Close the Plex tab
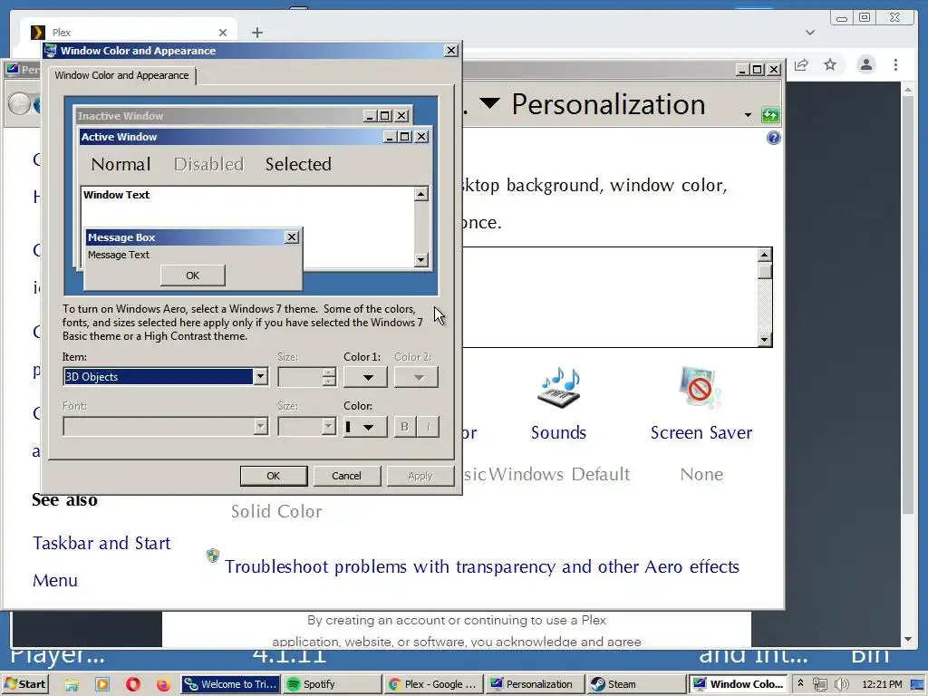The width and height of the screenshot is (928, 696). pyautogui.click(x=223, y=33)
